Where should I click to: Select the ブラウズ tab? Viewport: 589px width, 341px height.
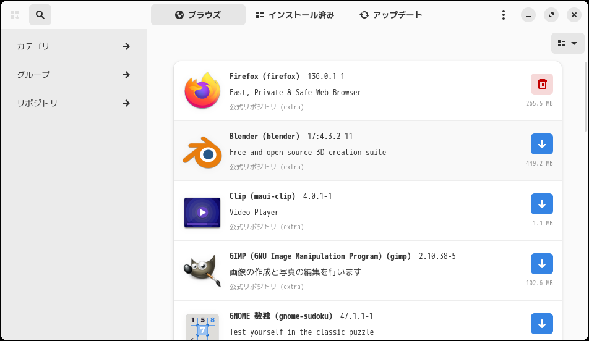point(198,15)
